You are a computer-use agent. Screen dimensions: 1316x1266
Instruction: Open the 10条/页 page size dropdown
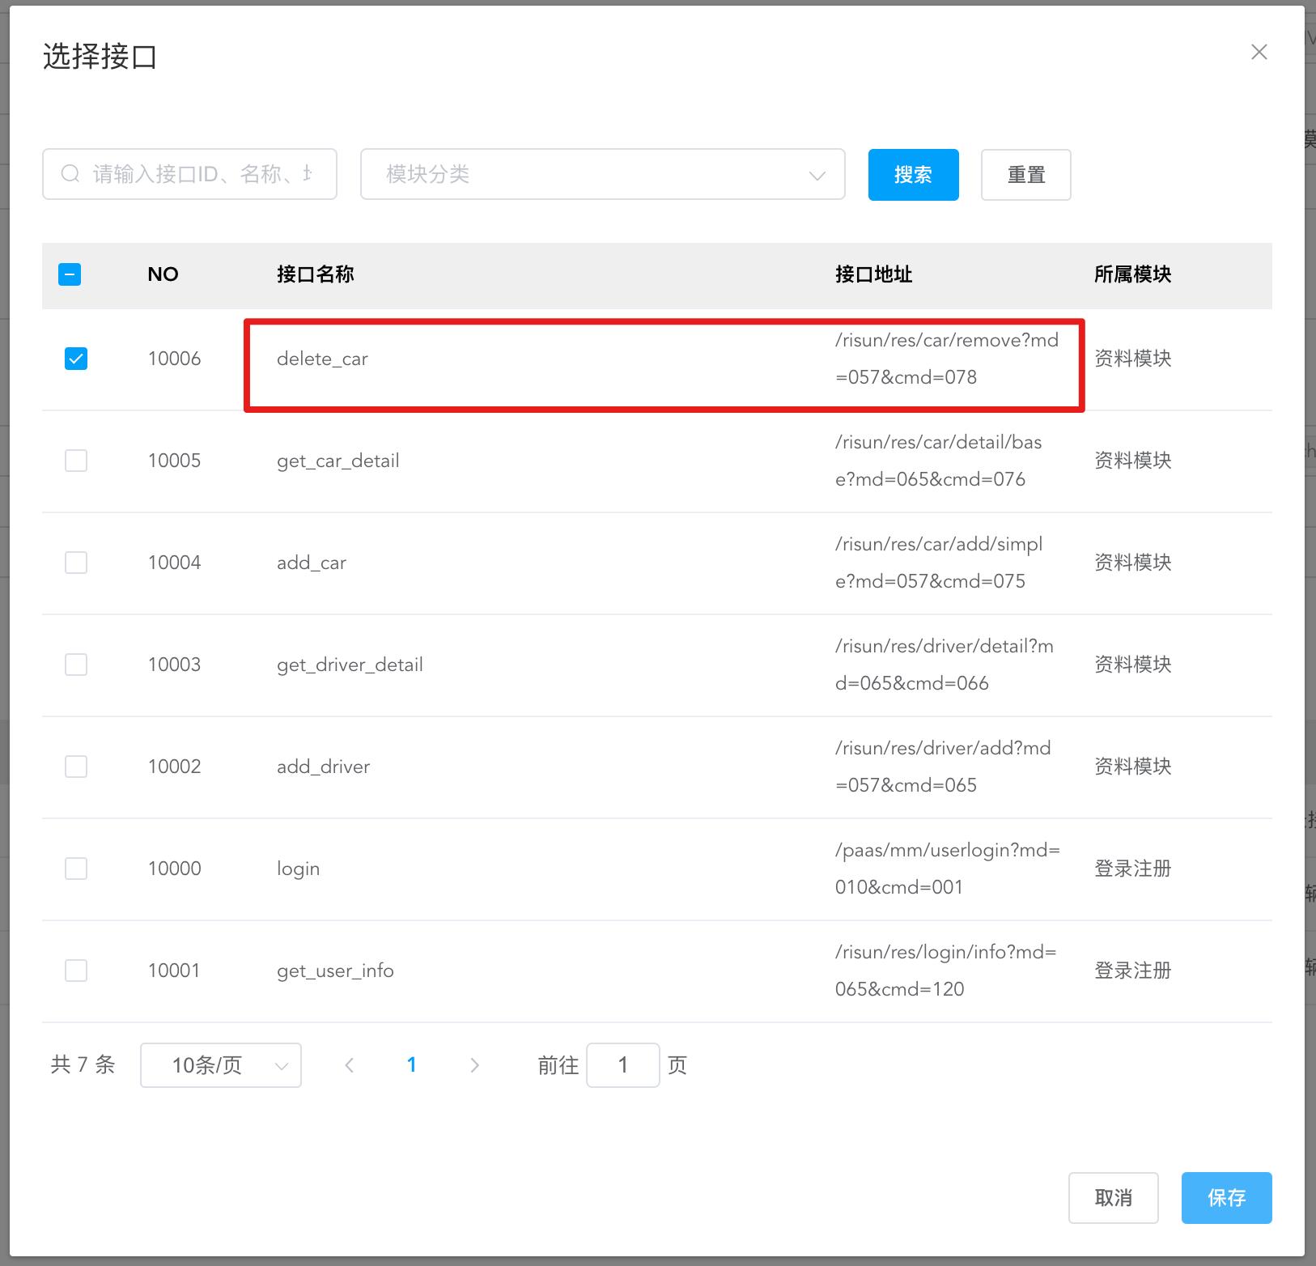(x=220, y=1065)
